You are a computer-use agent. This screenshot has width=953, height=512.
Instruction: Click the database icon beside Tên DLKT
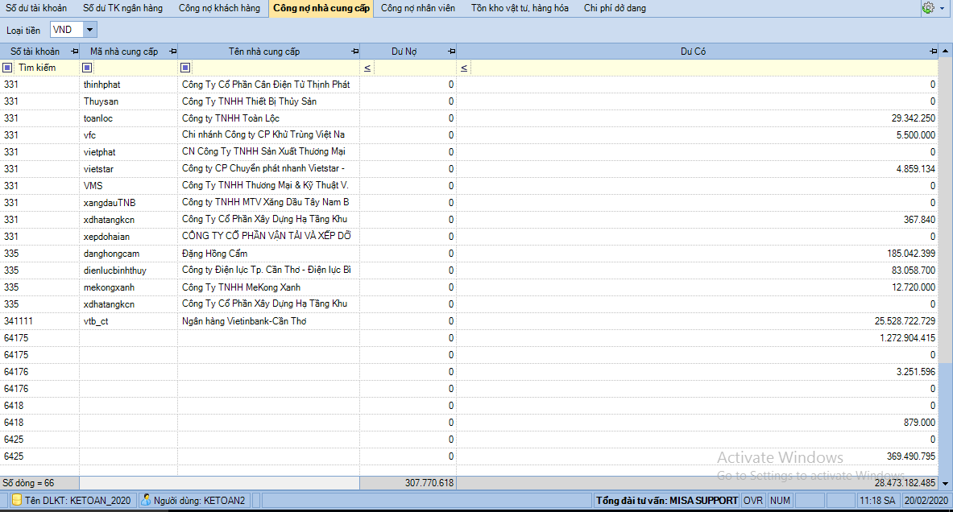(17, 500)
